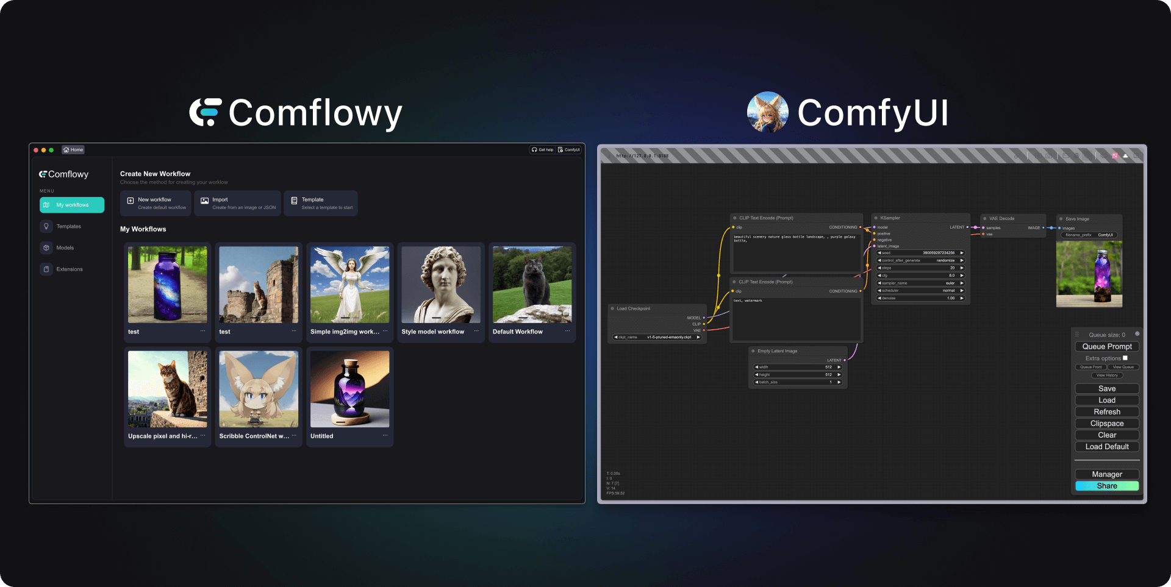1171x587 pixels.
Task: Click the denoise slider widget
Action: (x=921, y=298)
